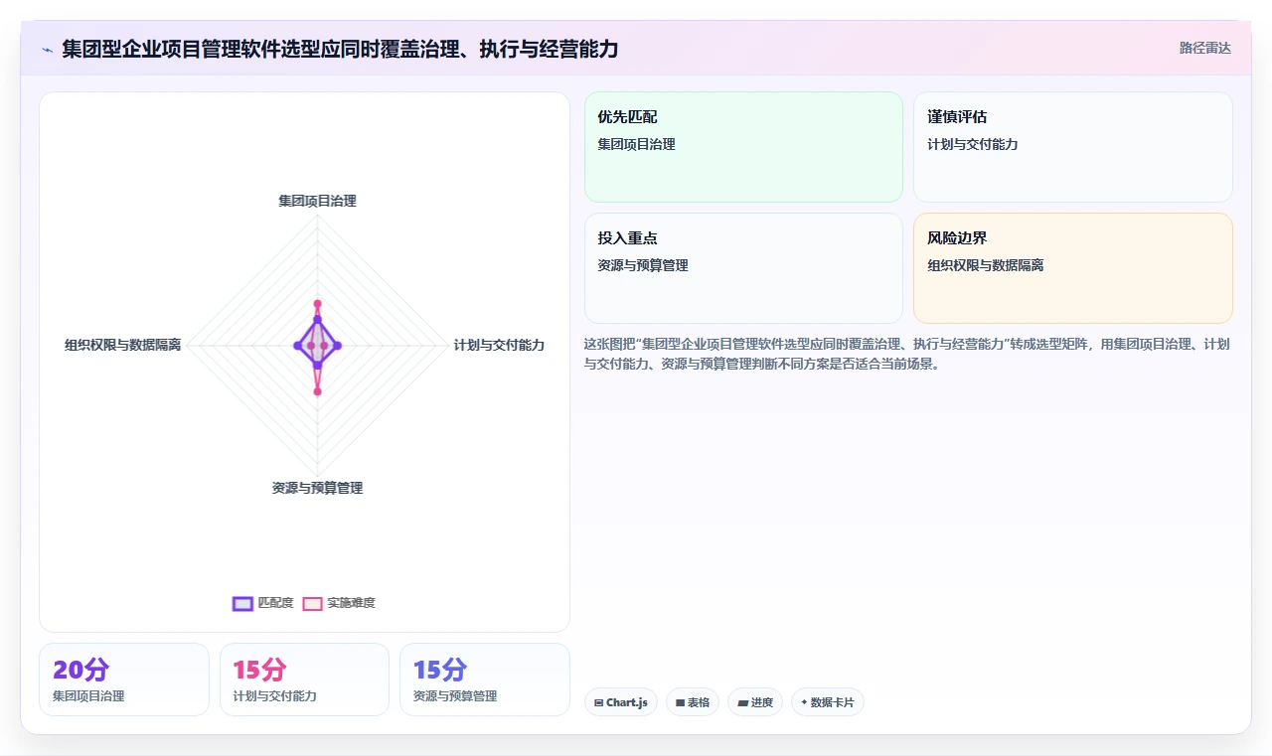
Task: Click the topmost pink radar data point
Action: pyautogui.click(x=317, y=303)
